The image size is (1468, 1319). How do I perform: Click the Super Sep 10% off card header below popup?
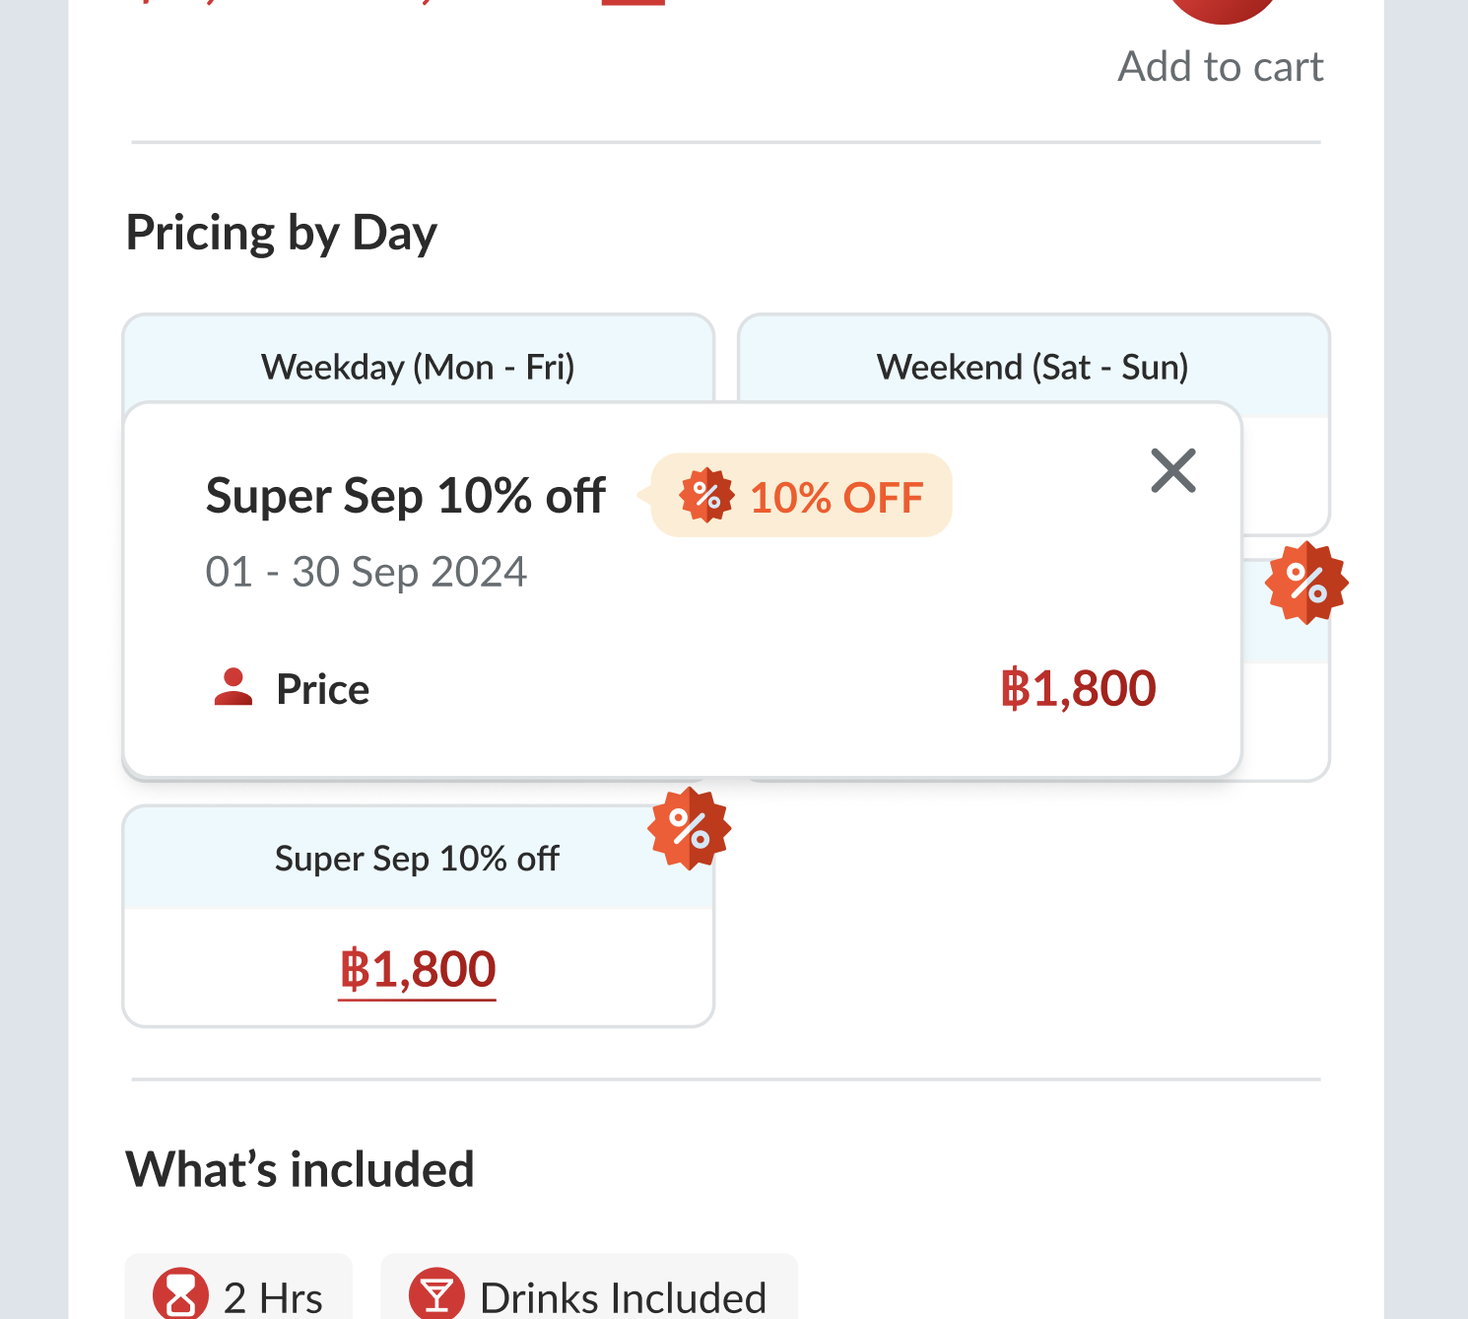click(417, 859)
